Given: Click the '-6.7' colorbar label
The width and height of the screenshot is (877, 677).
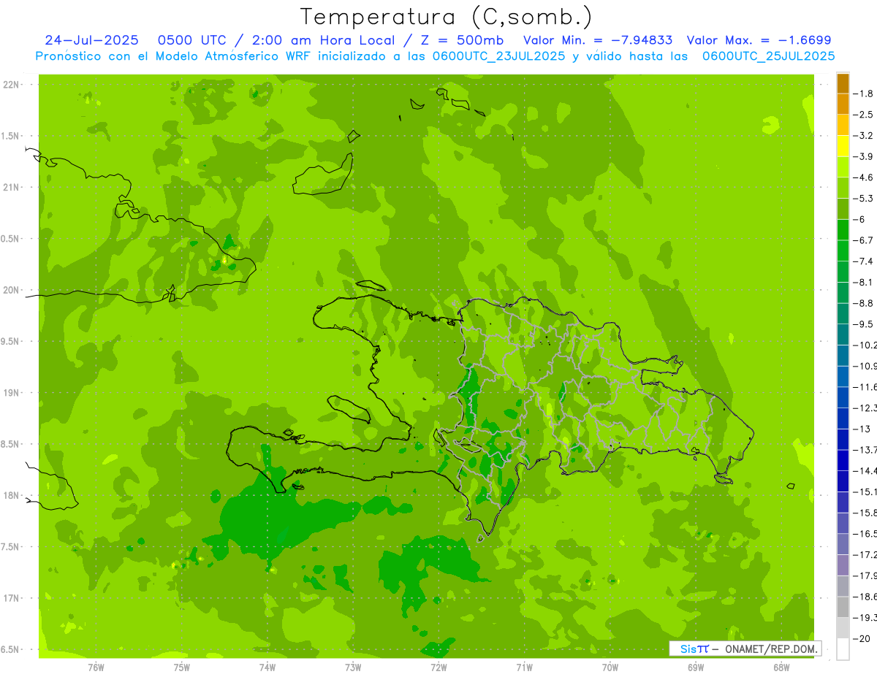Looking at the screenshot, I should pos(864,240).
